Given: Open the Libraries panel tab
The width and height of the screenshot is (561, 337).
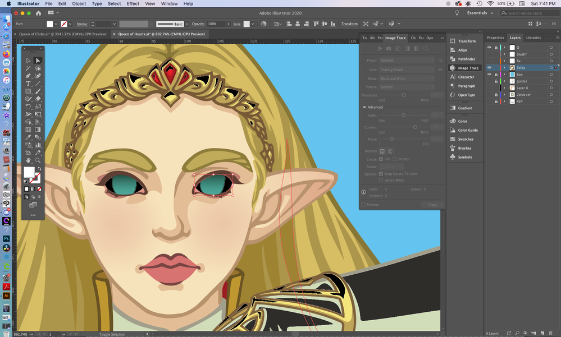Looking at the screenshot, I should 533,38.
